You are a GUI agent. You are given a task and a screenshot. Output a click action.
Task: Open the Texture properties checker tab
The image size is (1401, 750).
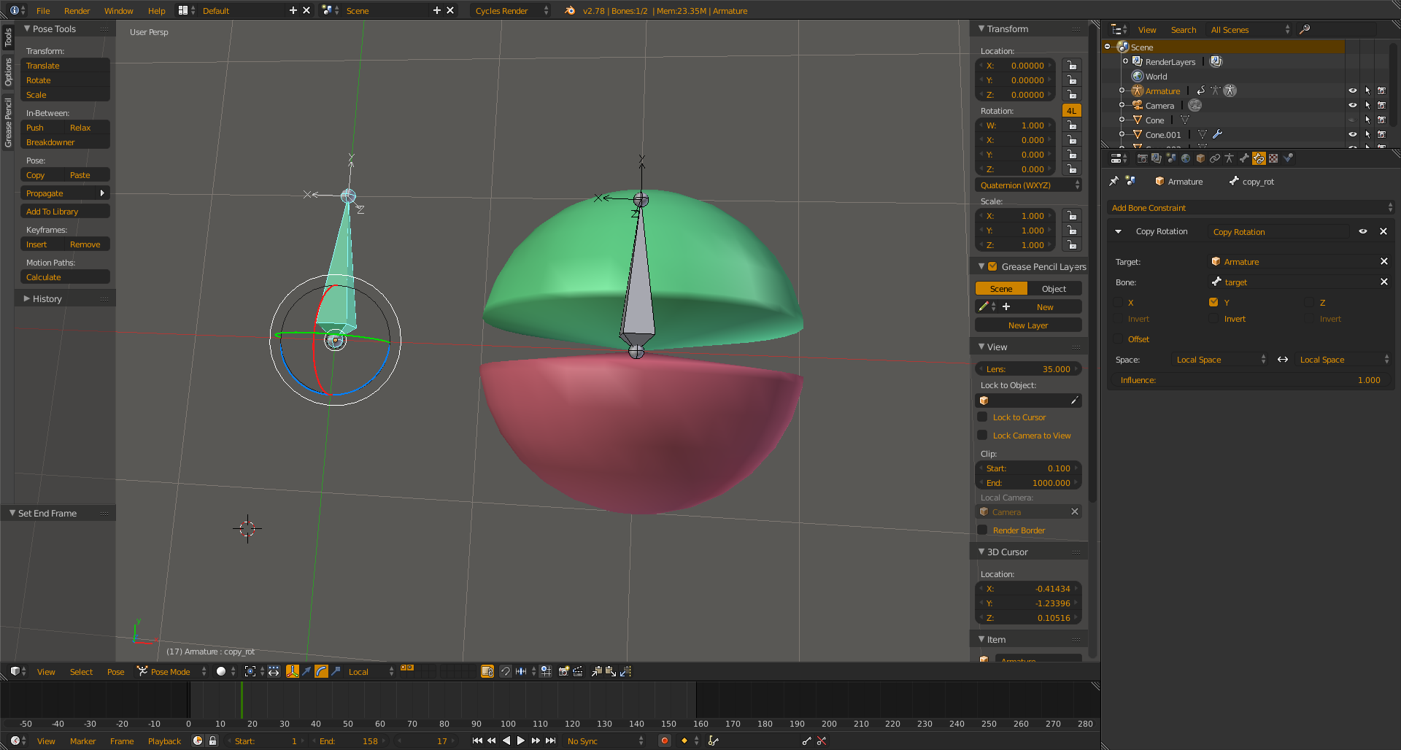(x=1273, y=158)
